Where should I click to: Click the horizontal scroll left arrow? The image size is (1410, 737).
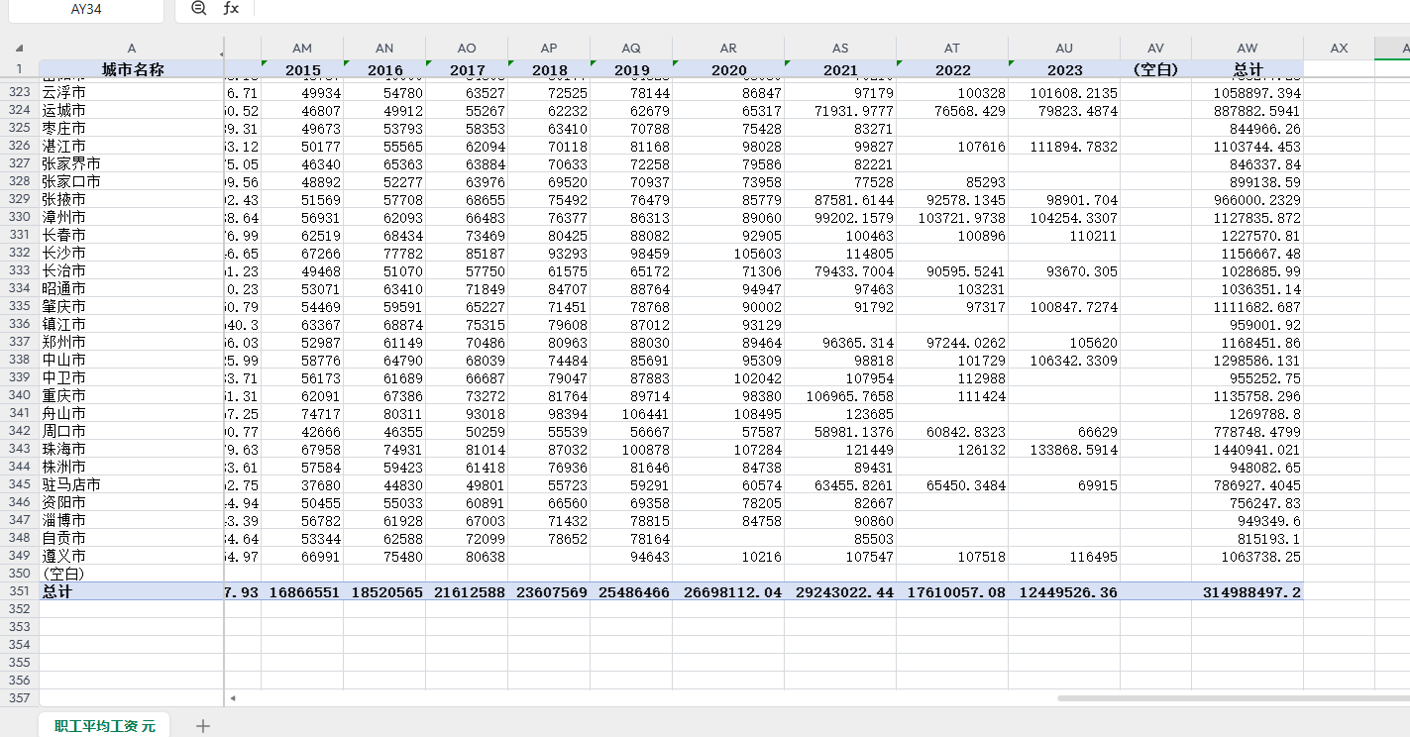[x=233, y=698]
